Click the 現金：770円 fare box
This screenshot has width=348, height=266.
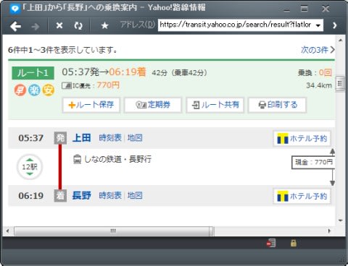(313, 162)
